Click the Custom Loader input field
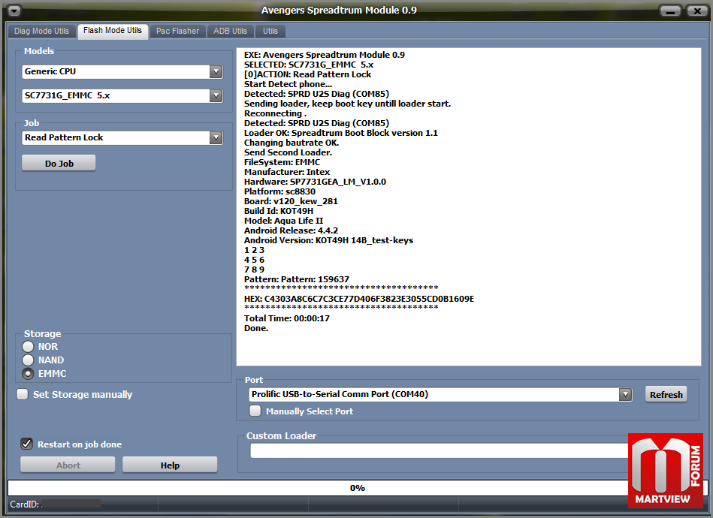This screenshot has height=518, width=713. click(439, 450)
